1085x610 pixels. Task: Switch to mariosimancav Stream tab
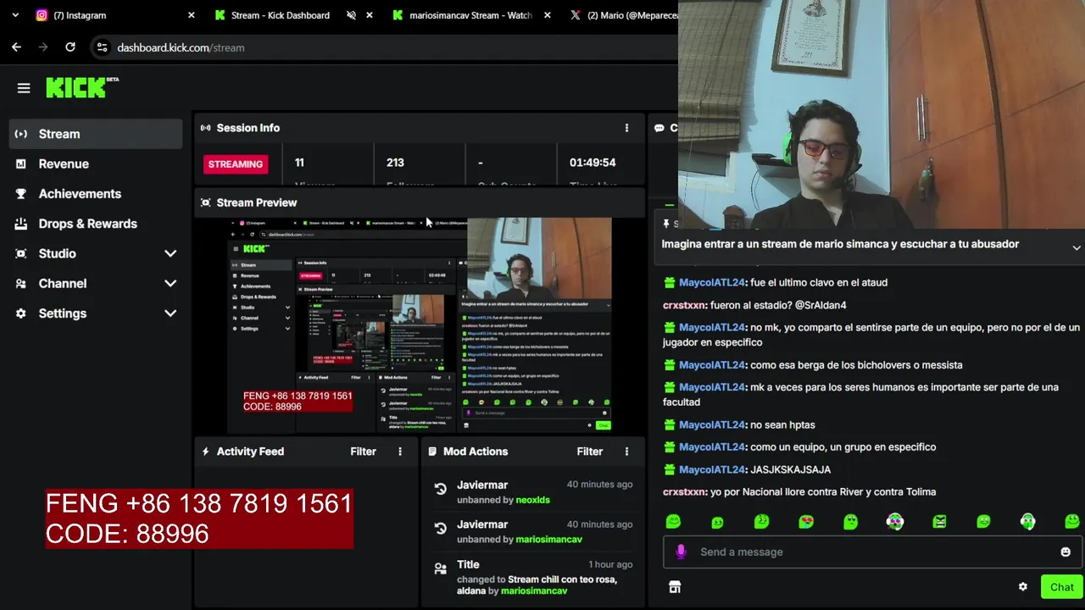click(x=470, y=15)
